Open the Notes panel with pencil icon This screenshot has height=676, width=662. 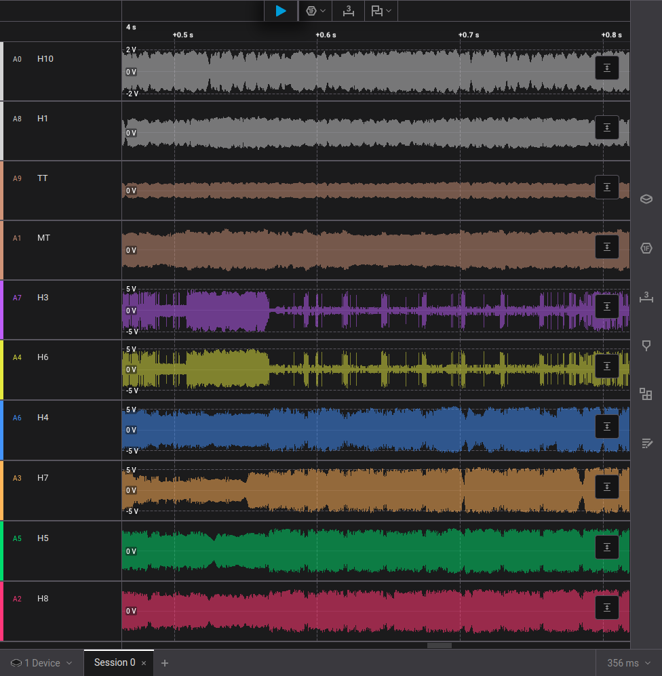pos(646,443)
